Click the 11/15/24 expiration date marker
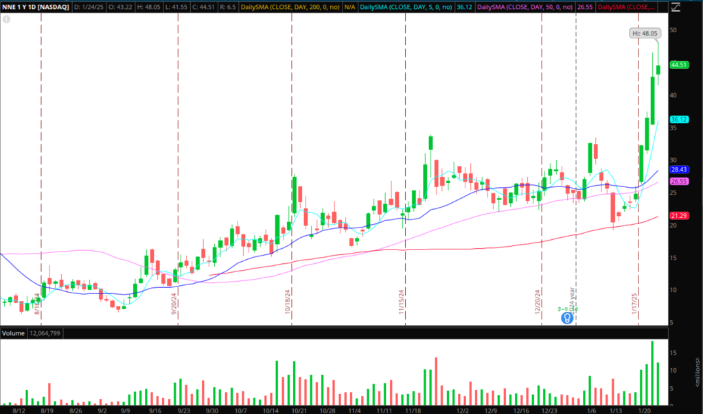 [401, 302]
